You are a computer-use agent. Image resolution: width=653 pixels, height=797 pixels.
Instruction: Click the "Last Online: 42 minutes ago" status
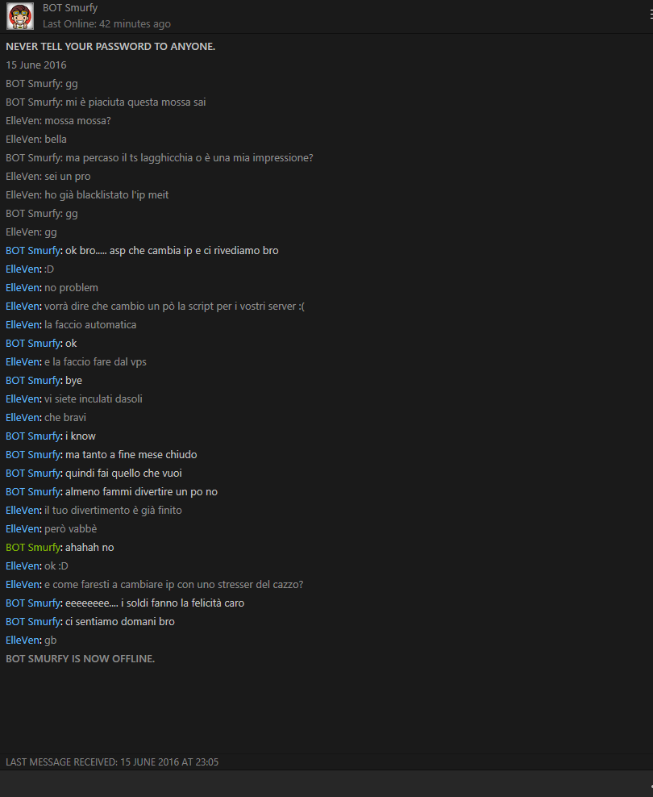click(x=106, y=24)
